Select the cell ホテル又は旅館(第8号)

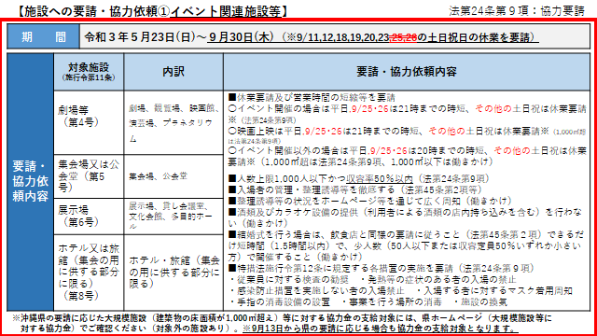[x=89, y=273]
